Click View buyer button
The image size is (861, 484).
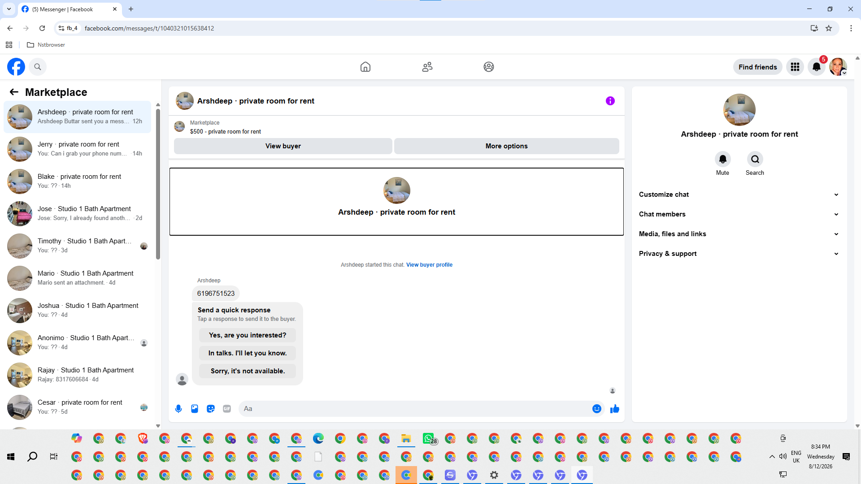coord(283,146)
